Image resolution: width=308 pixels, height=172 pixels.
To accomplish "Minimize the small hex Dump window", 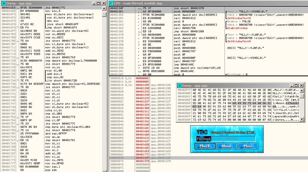I will tap(291, 86).
